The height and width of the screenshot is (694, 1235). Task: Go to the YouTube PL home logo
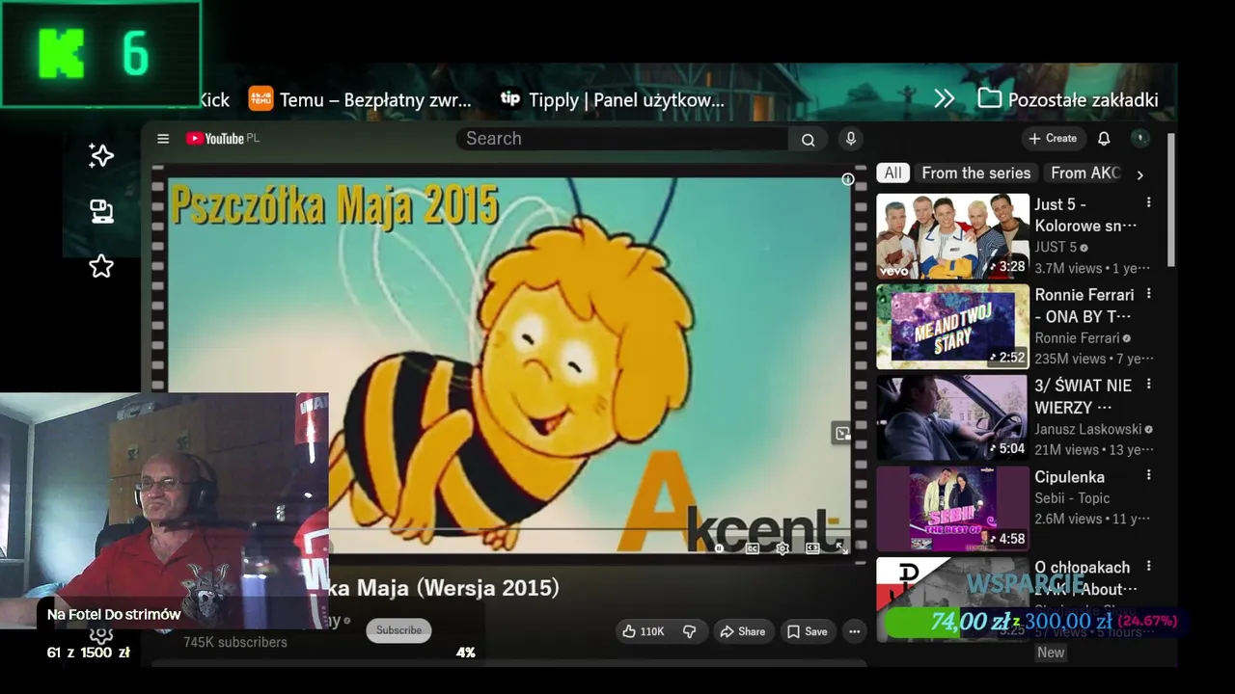pyautogui.click(x=223, y=139)
